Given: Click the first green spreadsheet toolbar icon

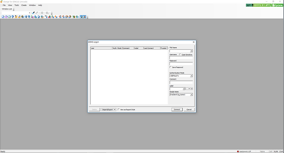Looking at the screenshot, I should (x=74, y=17).
